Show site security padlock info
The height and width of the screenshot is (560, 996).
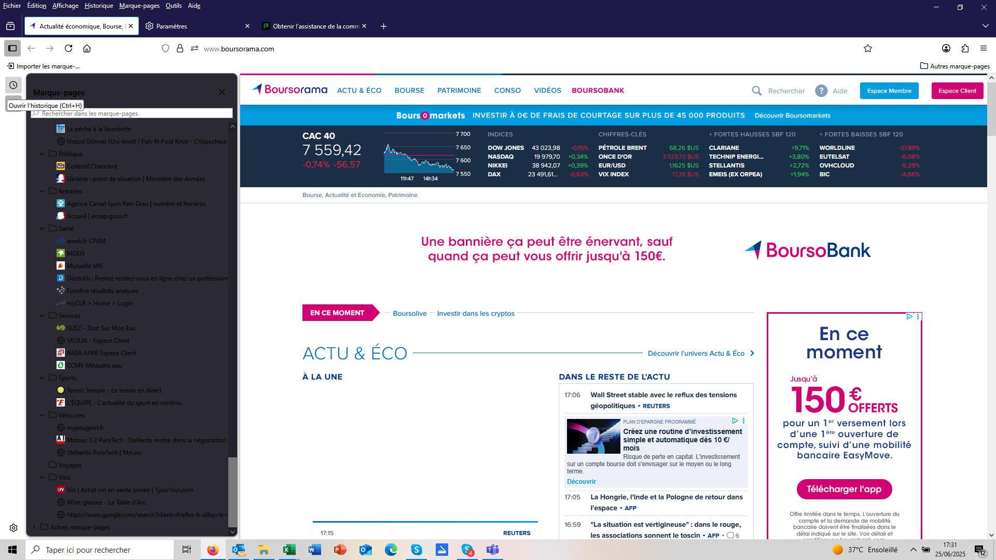click(180, 48)
